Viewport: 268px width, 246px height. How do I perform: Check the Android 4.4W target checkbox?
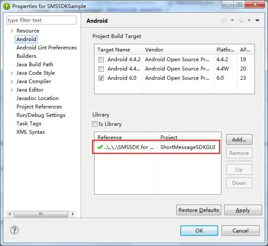click(101, 69)
